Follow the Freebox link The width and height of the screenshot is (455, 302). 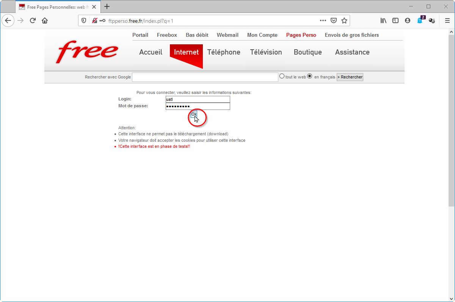pos(167,35)
